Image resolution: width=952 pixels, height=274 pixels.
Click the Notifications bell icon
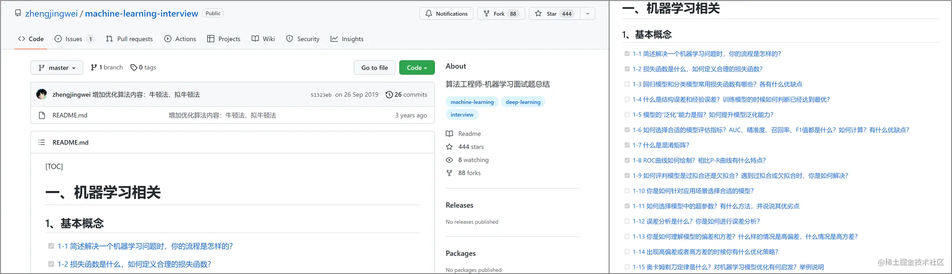pyautogui.click(x=429, y=14)
